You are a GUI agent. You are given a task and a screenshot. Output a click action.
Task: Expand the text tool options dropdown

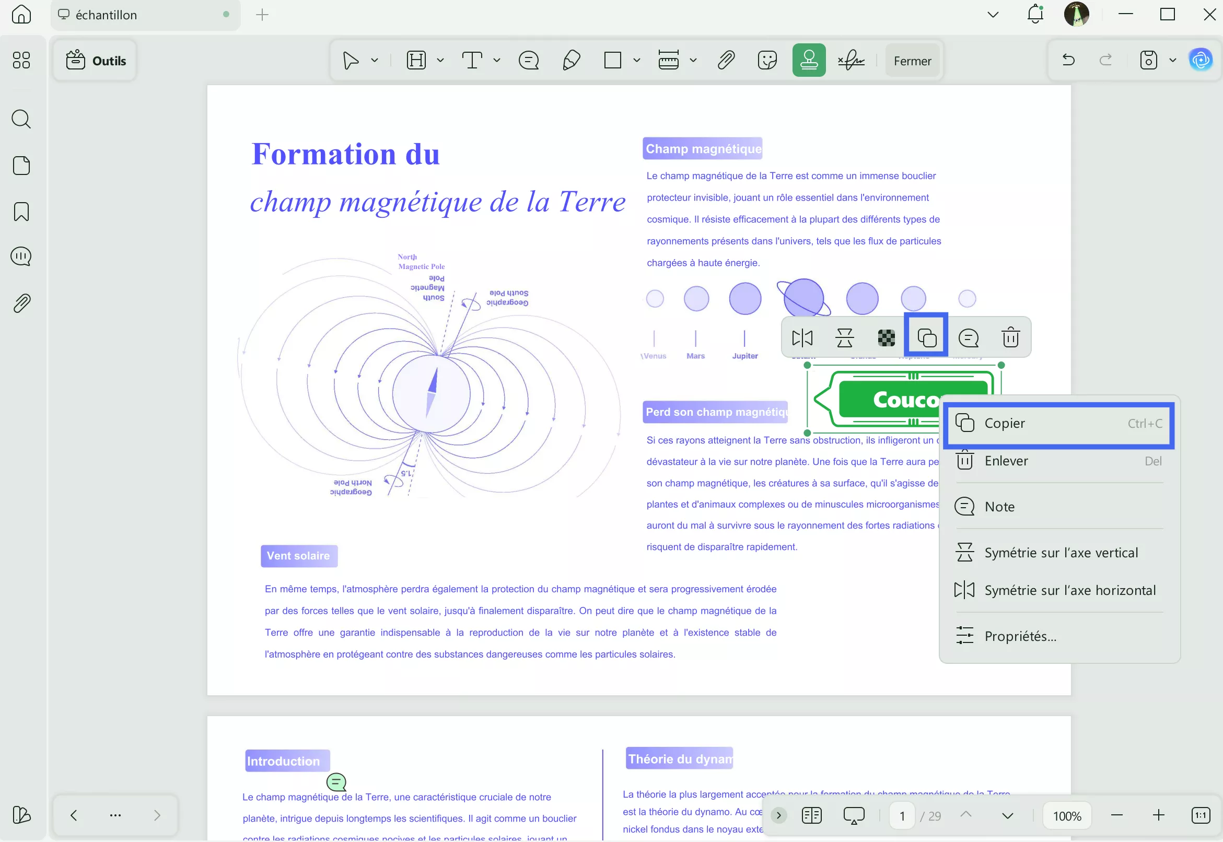click(x=496, y=60)
